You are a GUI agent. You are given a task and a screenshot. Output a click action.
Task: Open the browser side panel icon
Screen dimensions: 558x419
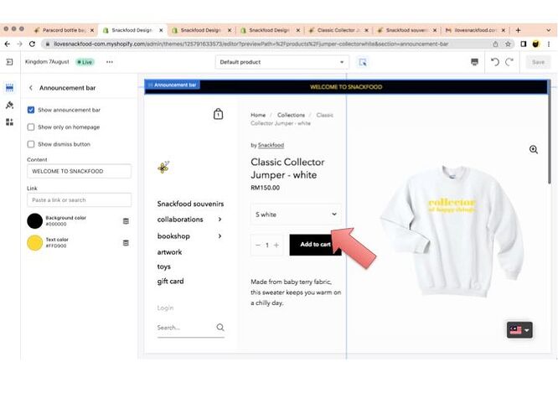(524, 44)
